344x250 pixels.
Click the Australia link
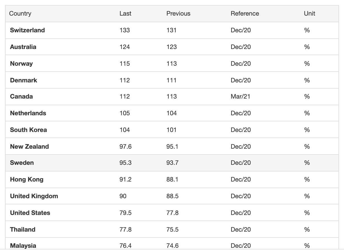23,47
